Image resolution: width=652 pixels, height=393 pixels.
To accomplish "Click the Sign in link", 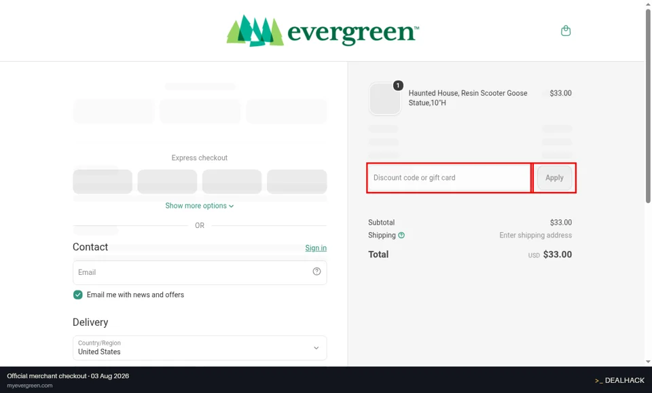I will (x=316, y=248).
